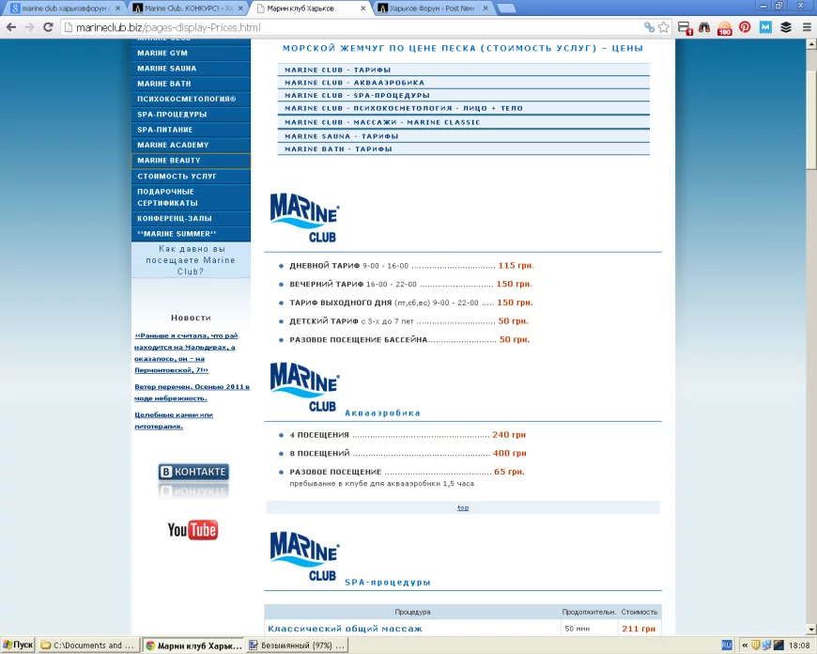Click the first Marine Club logo above tariffs
The height and width of the screenshot is (654, 817).
[305, 218]
